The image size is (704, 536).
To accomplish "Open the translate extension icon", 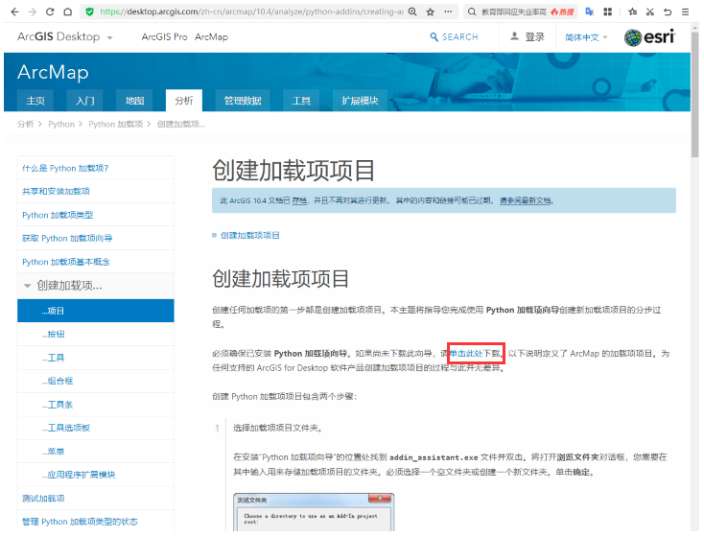I will 590,12.
